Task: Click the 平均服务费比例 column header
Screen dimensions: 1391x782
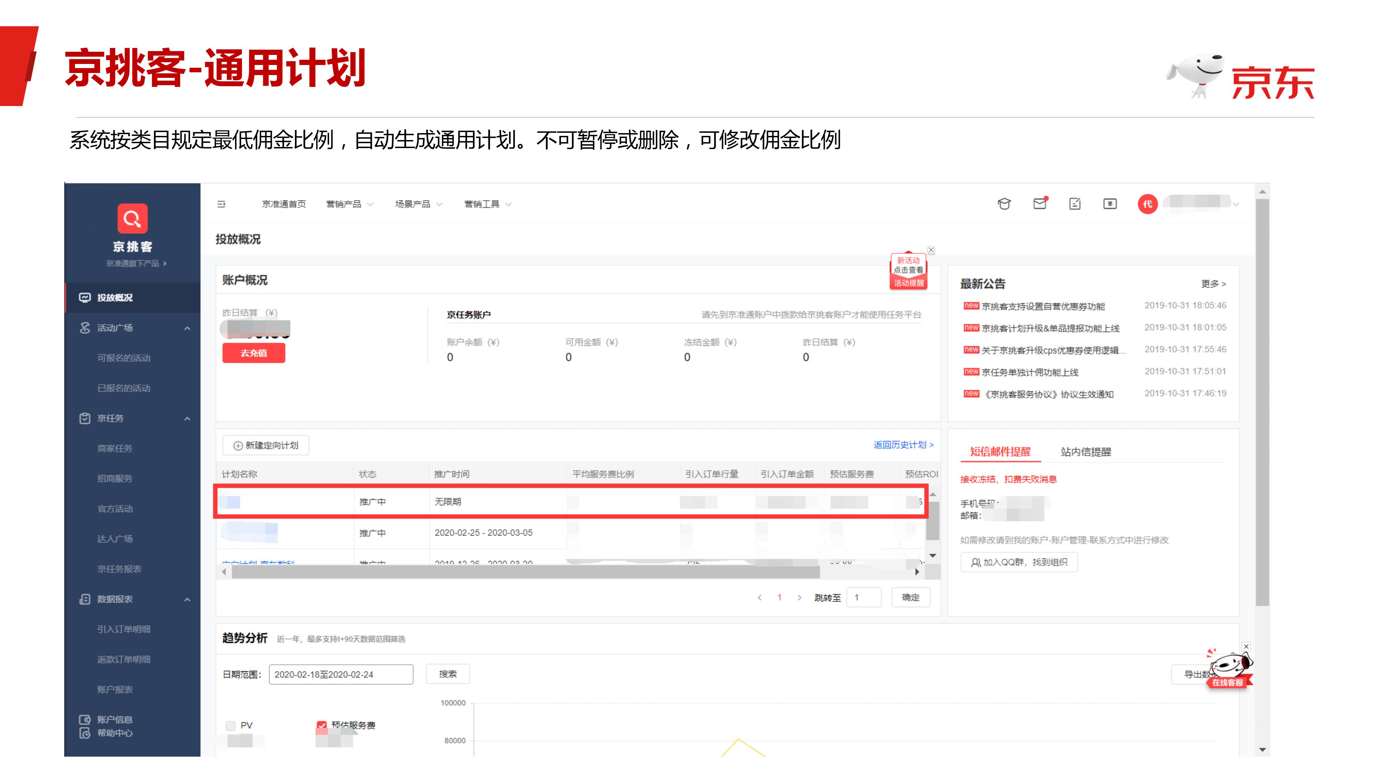Action: point(603,474)
